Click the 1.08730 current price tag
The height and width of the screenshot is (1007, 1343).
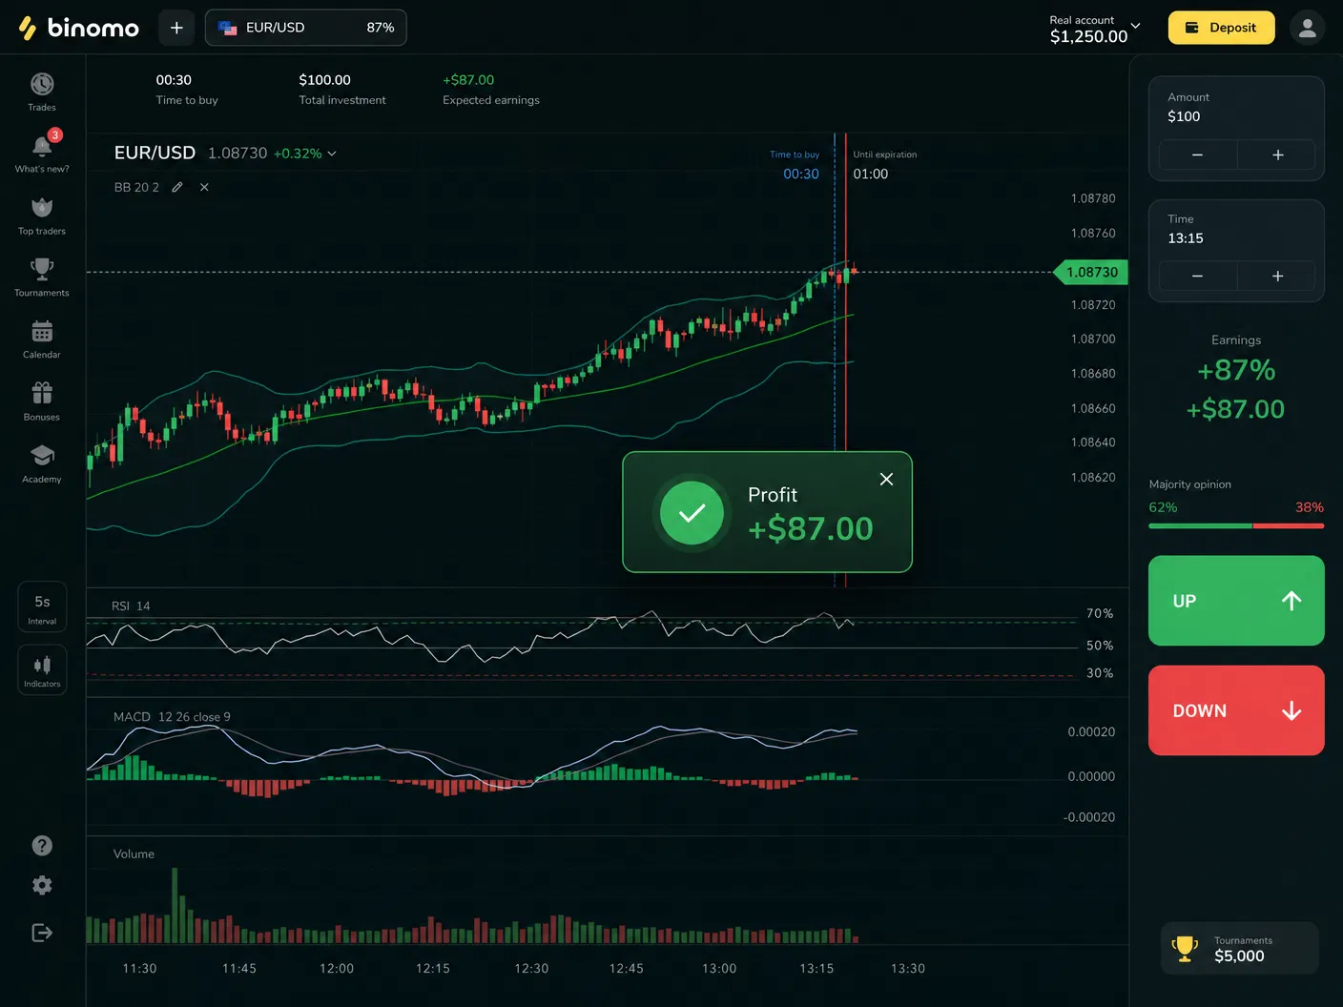[1091, 272]
